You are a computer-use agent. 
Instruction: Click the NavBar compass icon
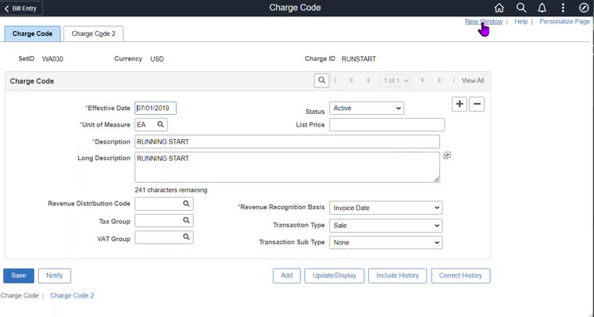pos(584,8)
